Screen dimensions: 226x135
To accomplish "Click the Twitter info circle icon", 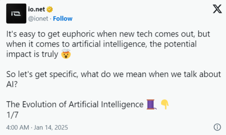I will click(x=217, y=127).
